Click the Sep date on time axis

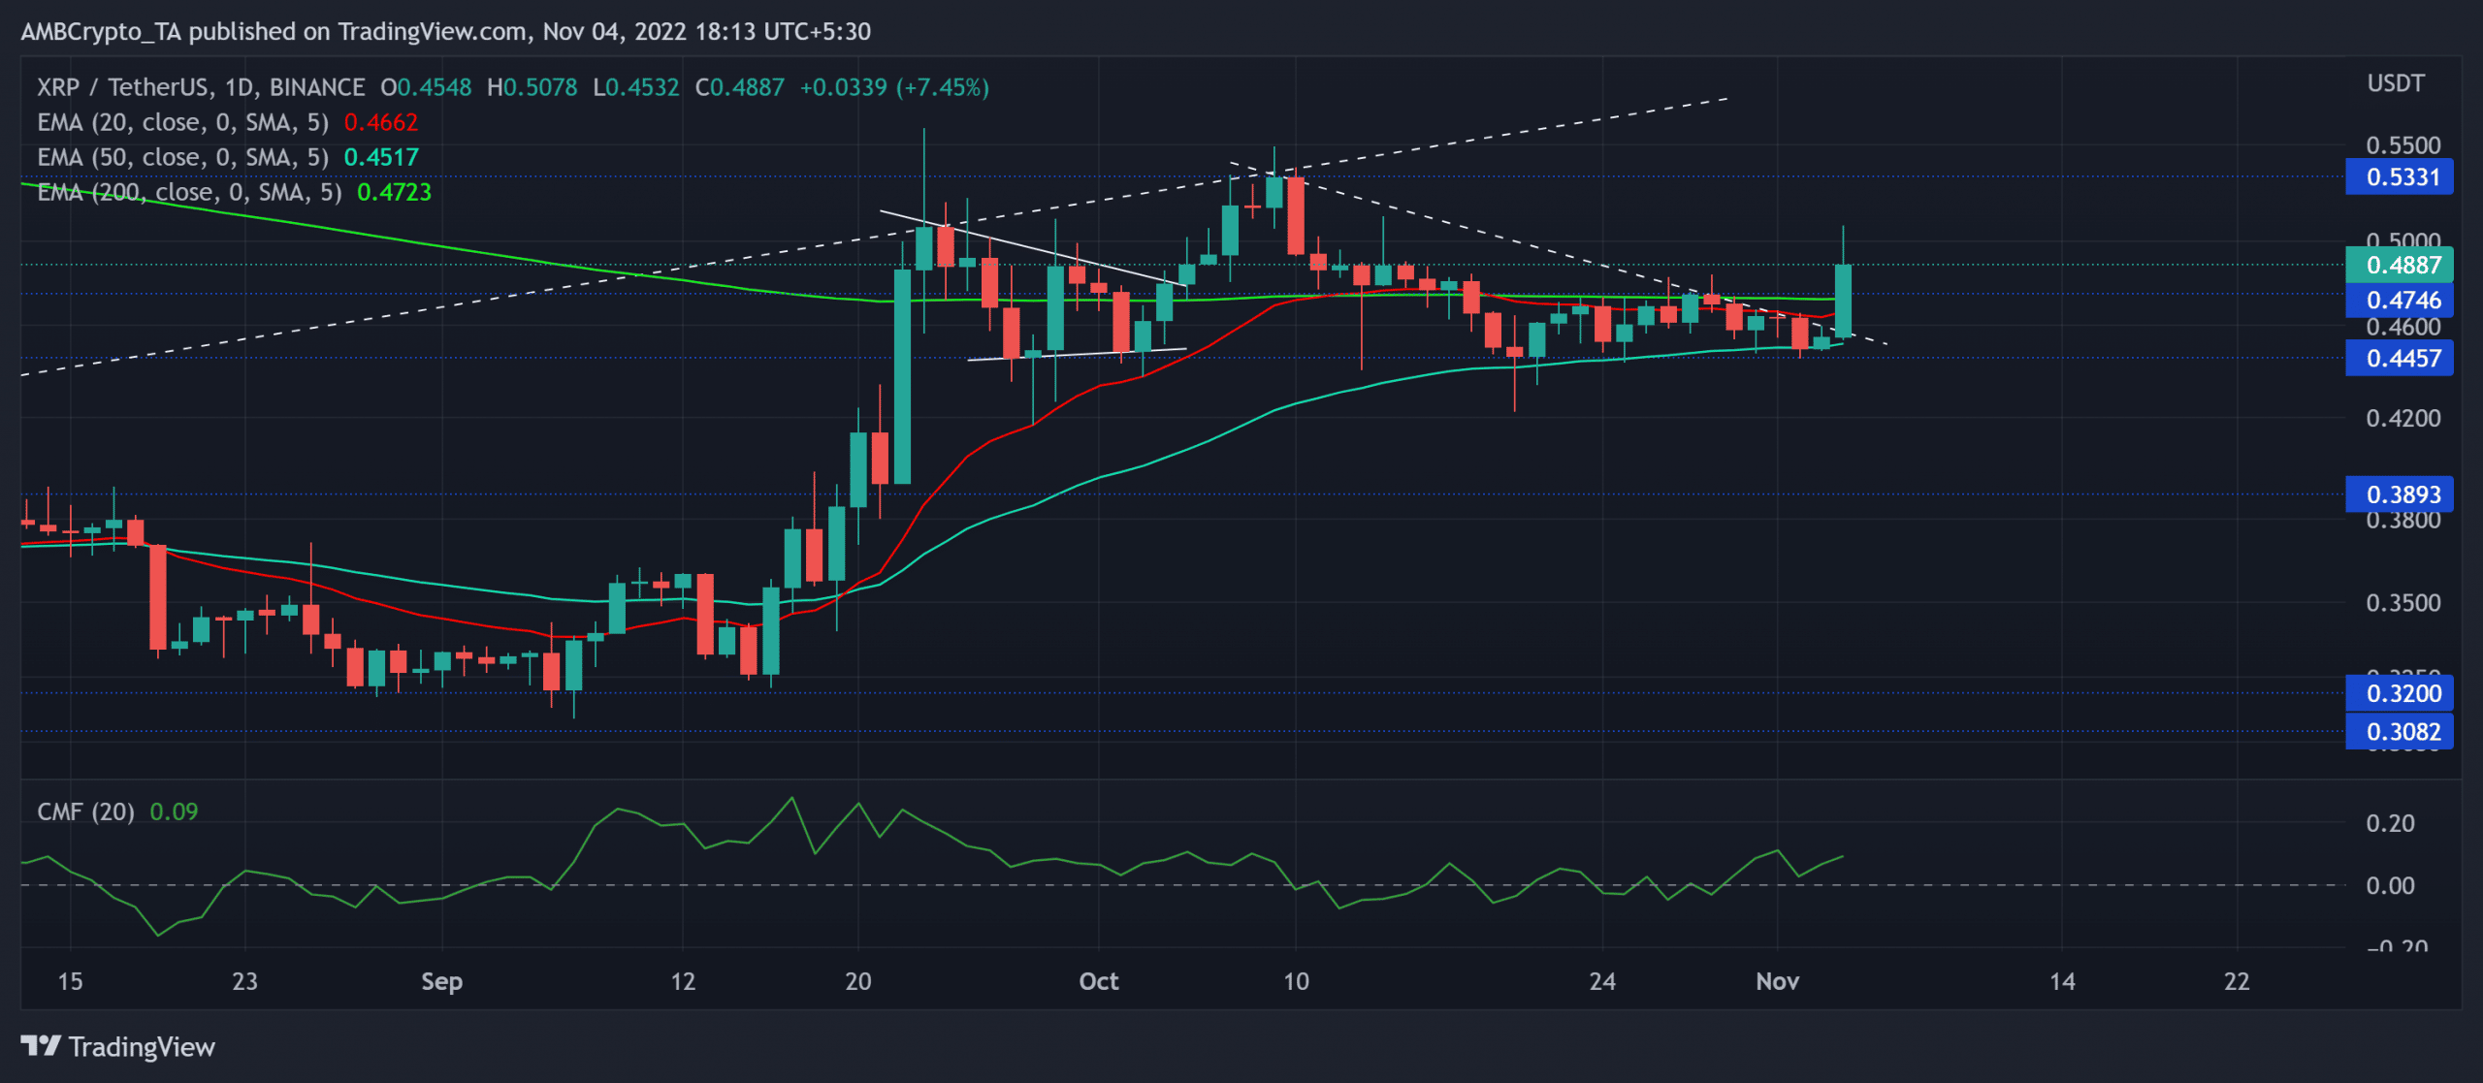[441, 981]
